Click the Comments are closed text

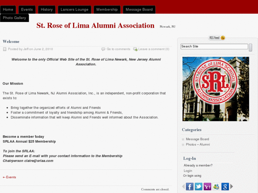tap(155, 189)
